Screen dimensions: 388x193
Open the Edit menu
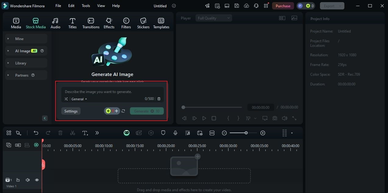pyautogui.click(x=71, y=6)
